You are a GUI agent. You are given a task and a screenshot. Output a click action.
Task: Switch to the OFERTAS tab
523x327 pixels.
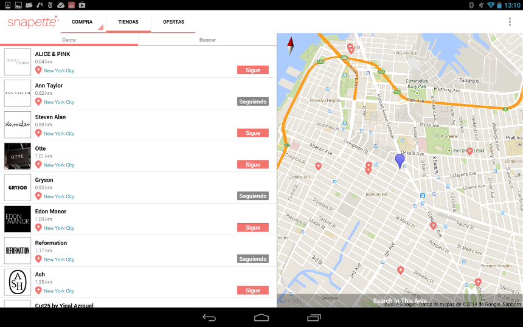click(173, 22)
